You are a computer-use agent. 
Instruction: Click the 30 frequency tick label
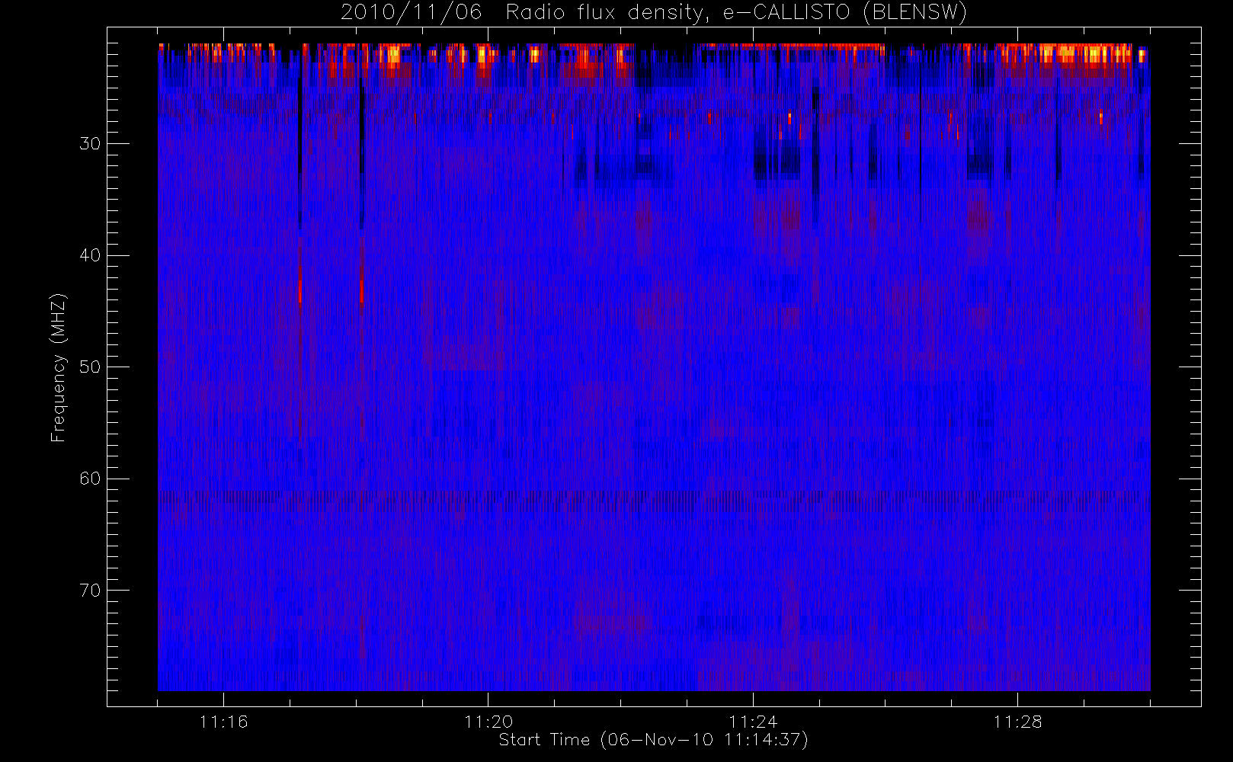90,144
